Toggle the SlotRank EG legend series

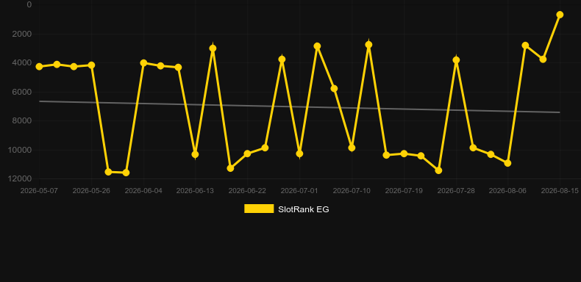[286, 209]
